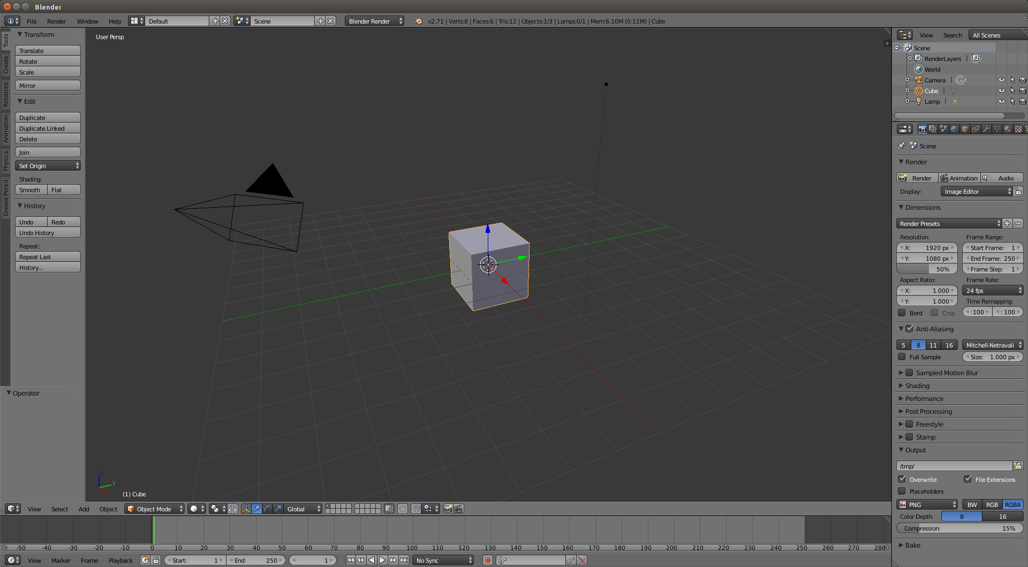This screenshot has width=1028, height=567.
Task: Open the Render Layers properties tab
Action: 933,128
